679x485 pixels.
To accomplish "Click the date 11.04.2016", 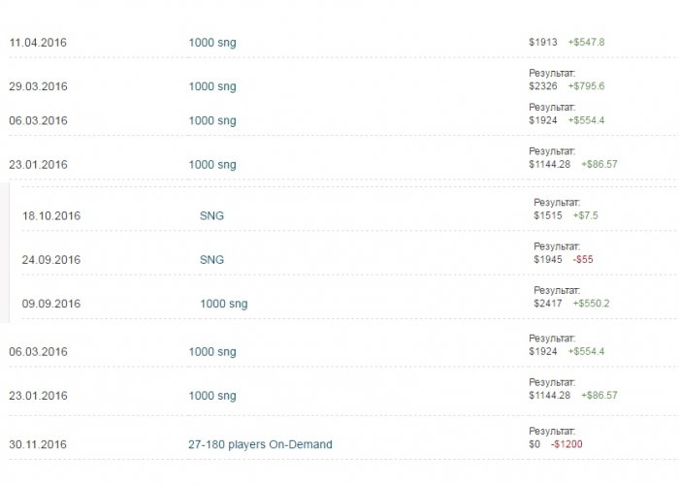I will [x=38, y=43].
